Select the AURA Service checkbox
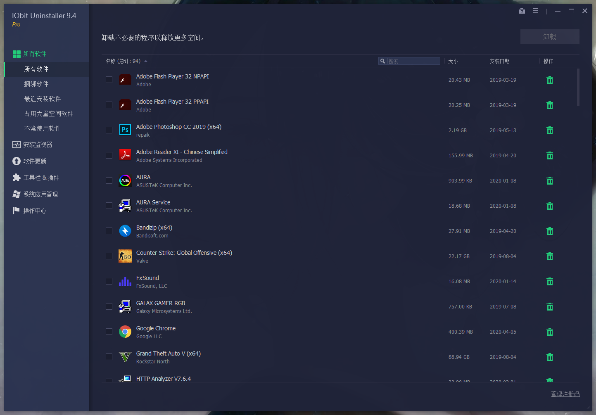Image resolution: width=596 pixels, height=415 pixels. (109, 206)
